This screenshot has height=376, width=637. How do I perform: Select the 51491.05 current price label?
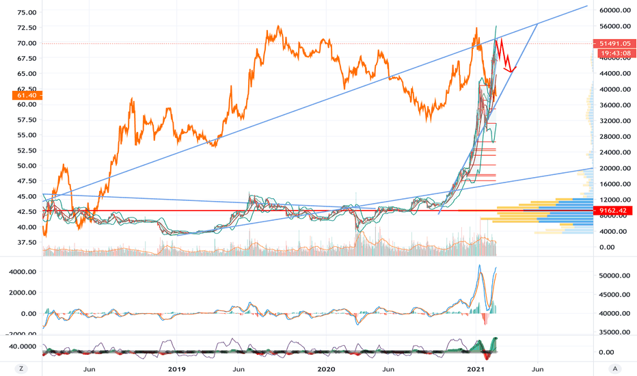coord(615,43)
